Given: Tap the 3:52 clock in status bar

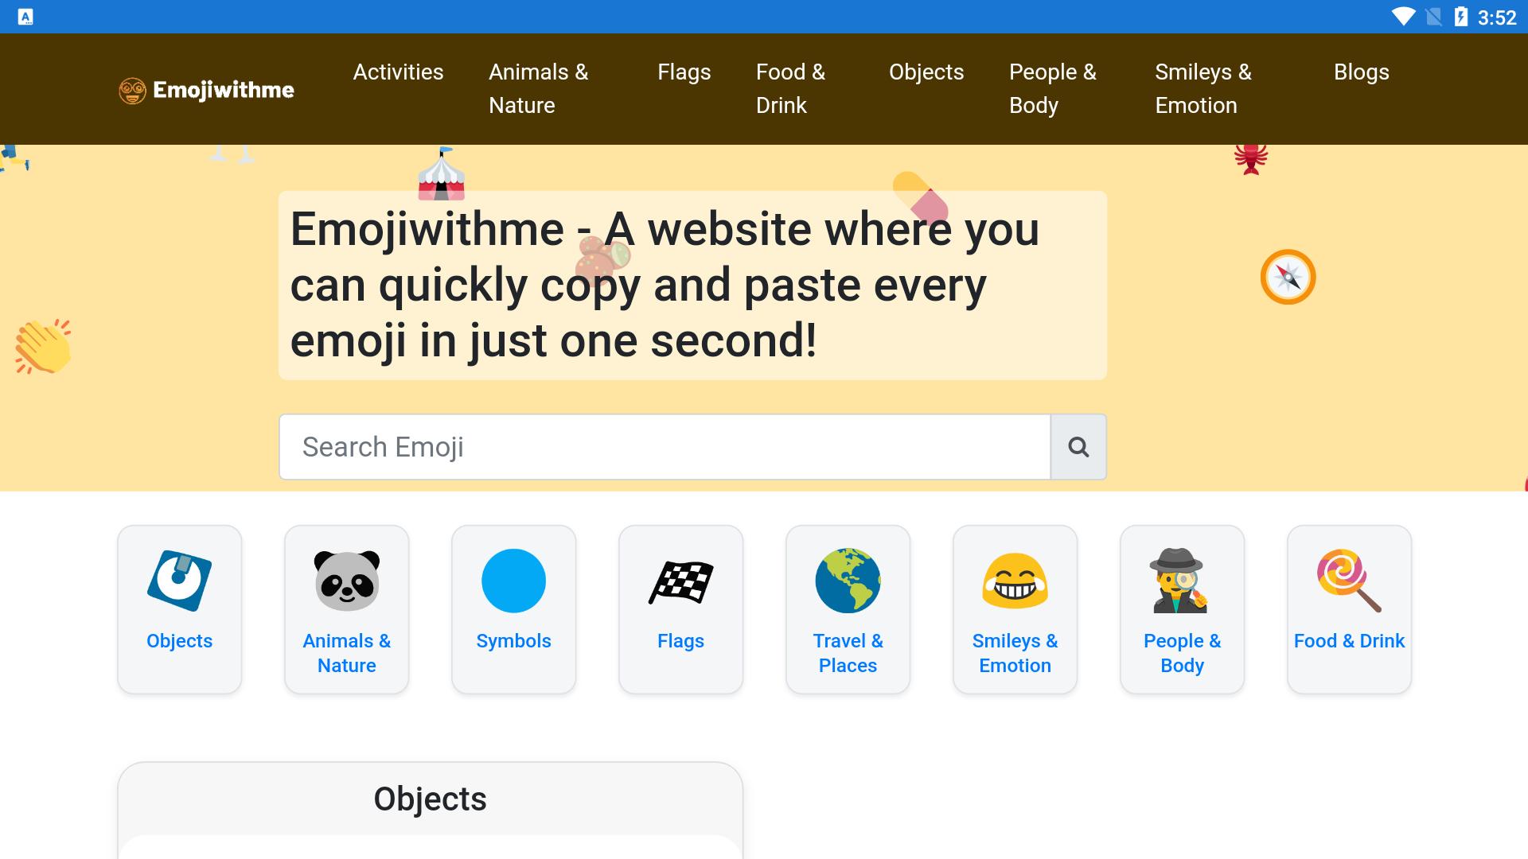Looking at the screenshot, I should [x=1497, y=17].
